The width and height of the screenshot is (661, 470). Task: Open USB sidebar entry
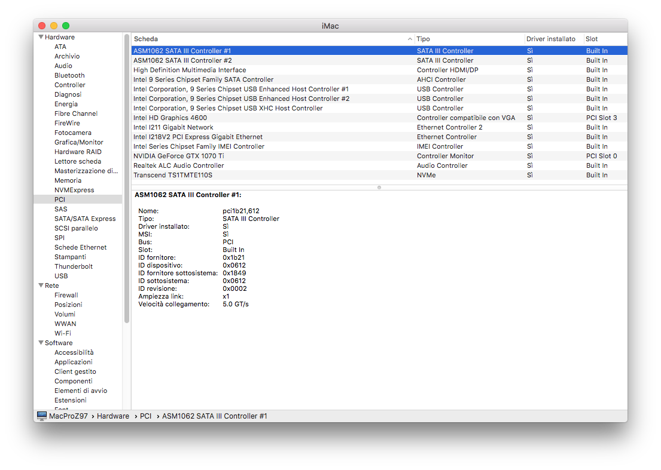point(61,276)
